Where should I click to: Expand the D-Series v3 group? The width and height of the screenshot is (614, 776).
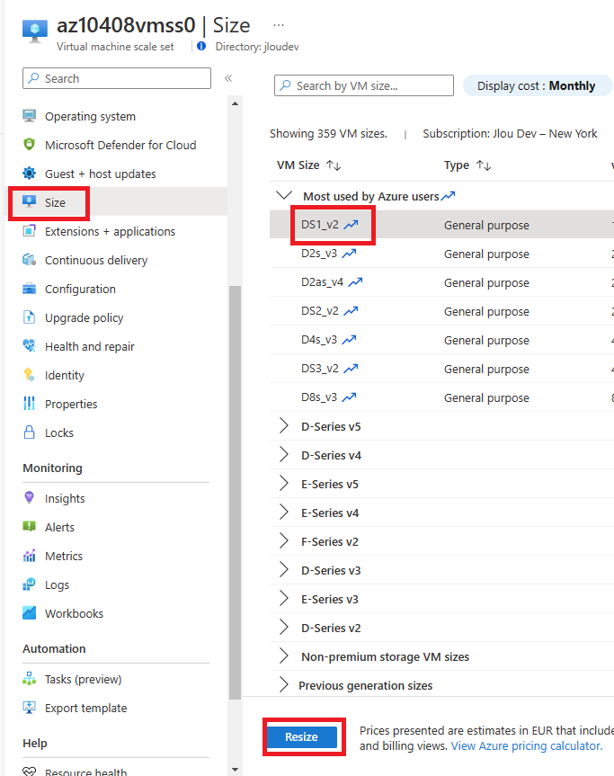pos(283,569)
